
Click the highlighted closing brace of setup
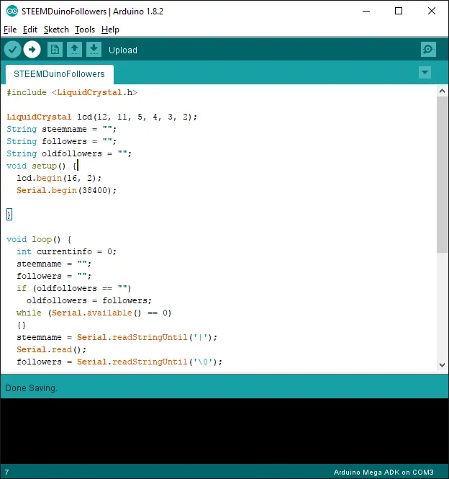click(x=9, y=215)
